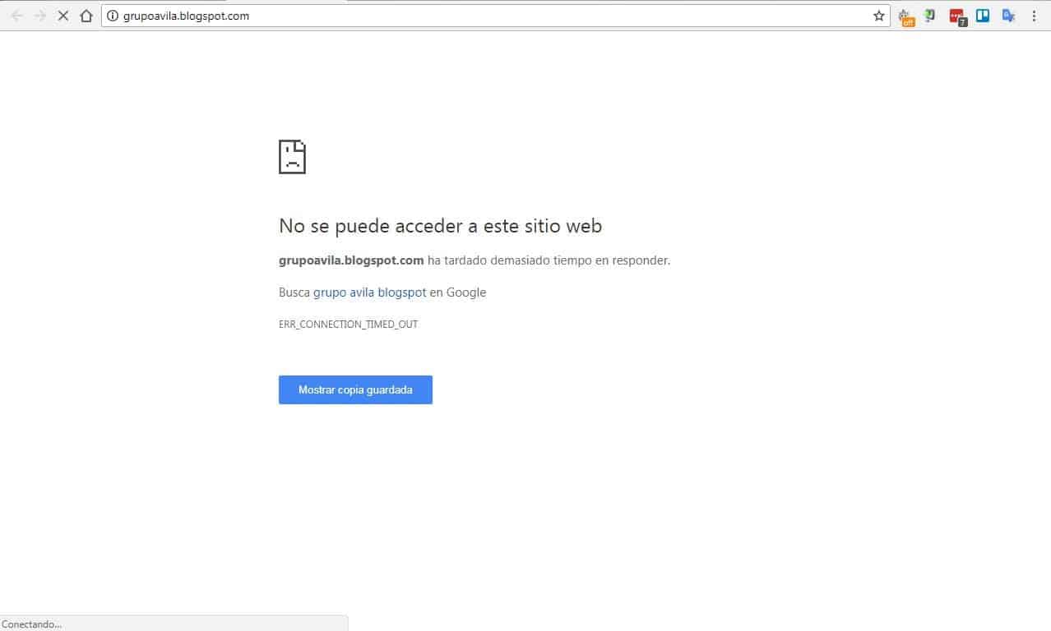Open the Google Translate extension
Image resolution: width=1051 pixels, height=631 pixels.
(1008, 15)
